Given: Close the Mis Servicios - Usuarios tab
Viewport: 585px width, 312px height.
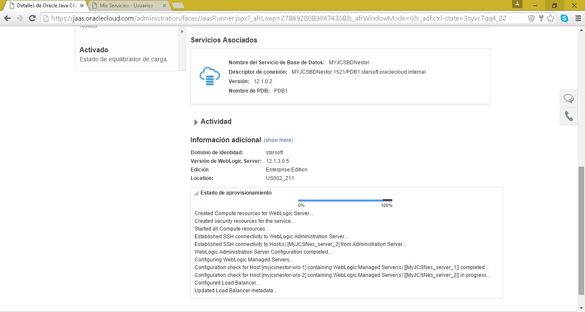Looking at the screenshot, I should tap(164, 6).
